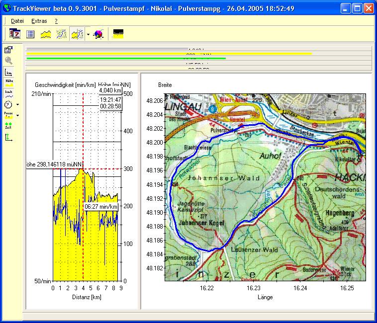Image resolution: width=377 pixels, height=323 pixels.
Task: Open the Datei menu
Action: click(17, 21)
